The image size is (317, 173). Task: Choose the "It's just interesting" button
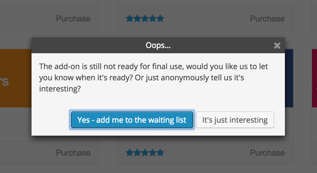click(x=235, y=120)
